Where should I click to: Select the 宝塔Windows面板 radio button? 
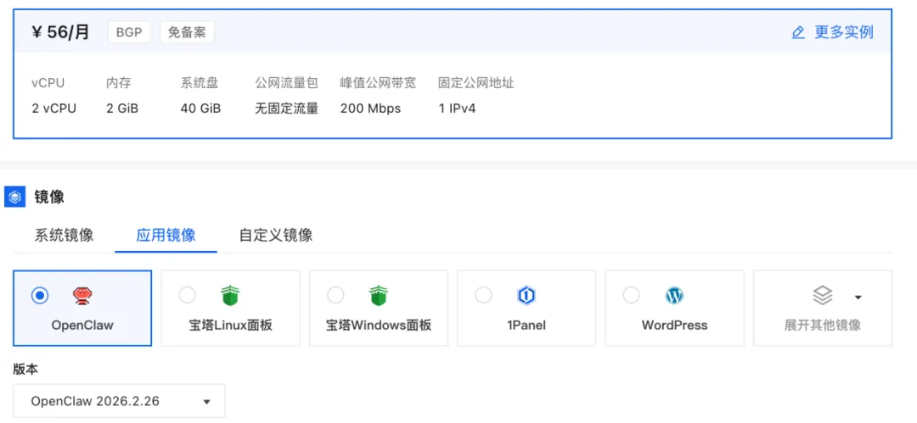pos(335,296)
